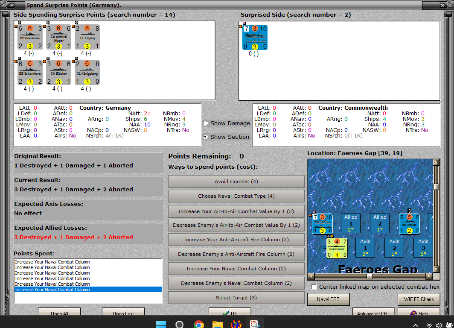Screen dimensions: 454x328
Task: Open Windows taskbar search
Action: pyautogui.click(x=180, y=324)
